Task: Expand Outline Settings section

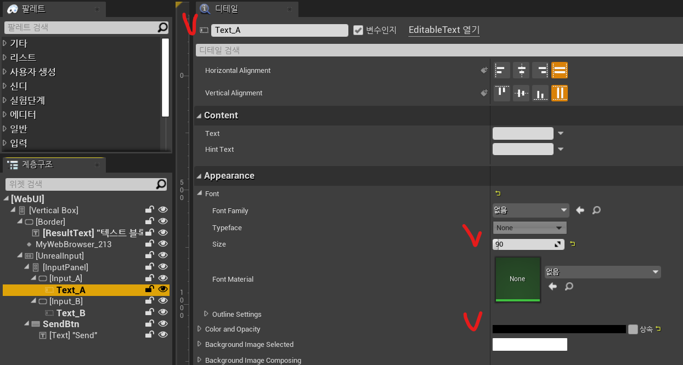Action: pos(206,314)
